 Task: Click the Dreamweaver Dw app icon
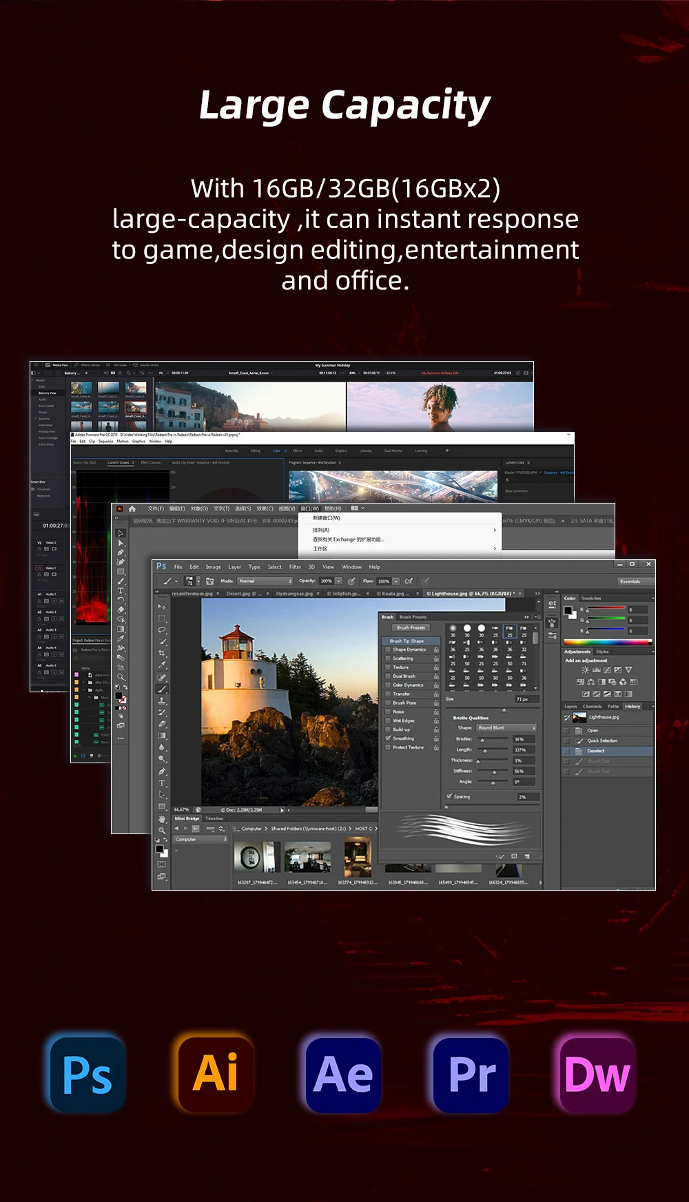click(597, 1075)
